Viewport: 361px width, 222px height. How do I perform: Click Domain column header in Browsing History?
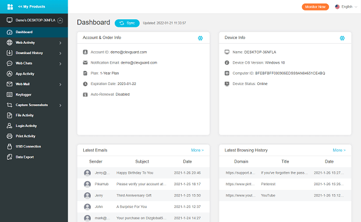pyautogui.click(x=241, y=161)
